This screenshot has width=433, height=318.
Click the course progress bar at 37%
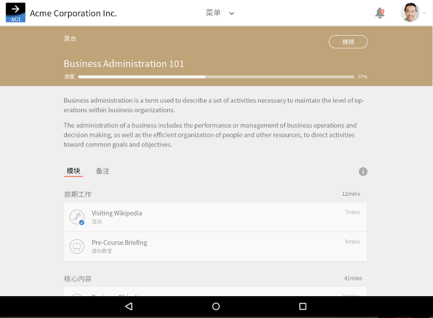(x=216, y=76)
